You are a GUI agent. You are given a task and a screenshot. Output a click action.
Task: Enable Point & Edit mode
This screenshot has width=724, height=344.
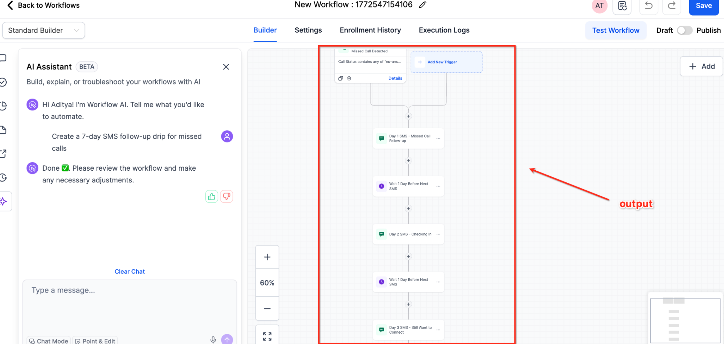(x=95, y=341)
